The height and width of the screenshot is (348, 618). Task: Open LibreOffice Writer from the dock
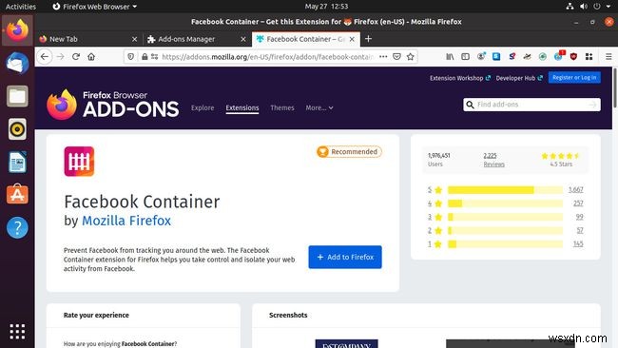click(x=17, y=162)
